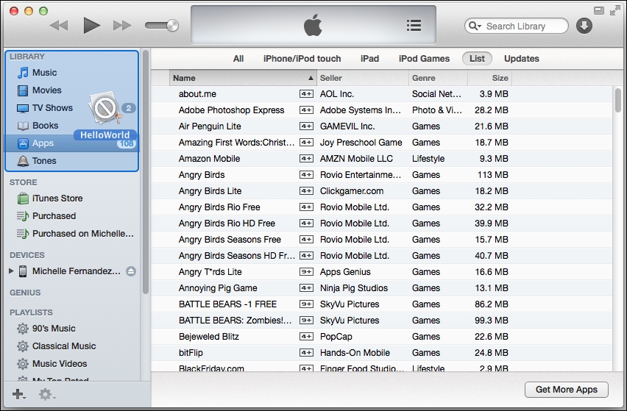Open Music Videos smart playlist

[72, 363]
